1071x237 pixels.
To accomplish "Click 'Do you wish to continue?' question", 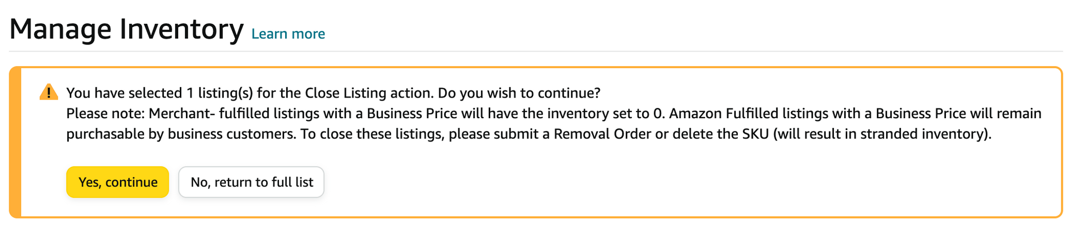I will click(x=519, y=93).
